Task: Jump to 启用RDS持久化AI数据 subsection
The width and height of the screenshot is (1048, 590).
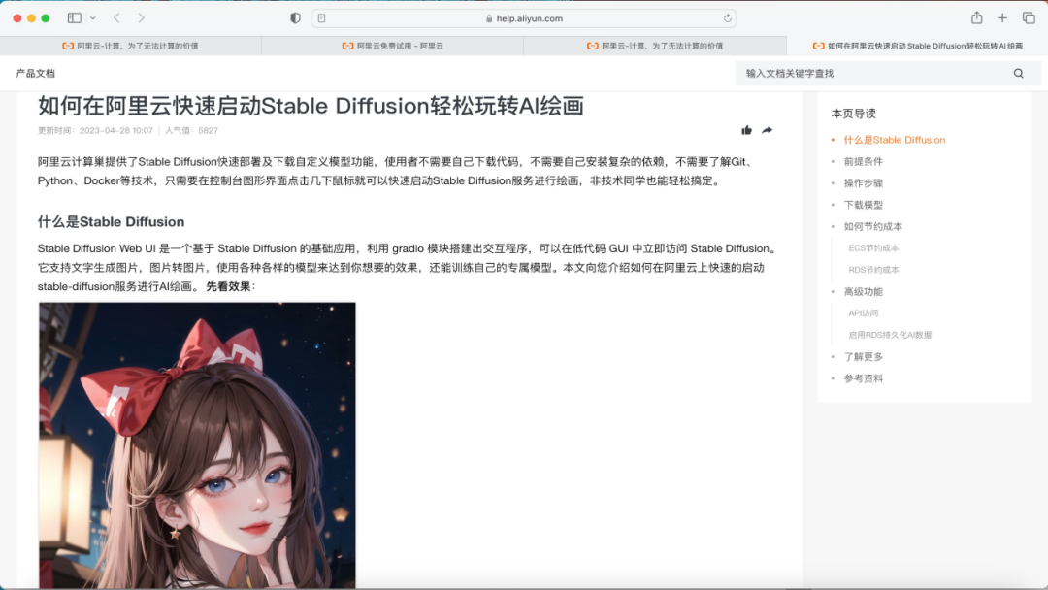Action: coord(890,335)
